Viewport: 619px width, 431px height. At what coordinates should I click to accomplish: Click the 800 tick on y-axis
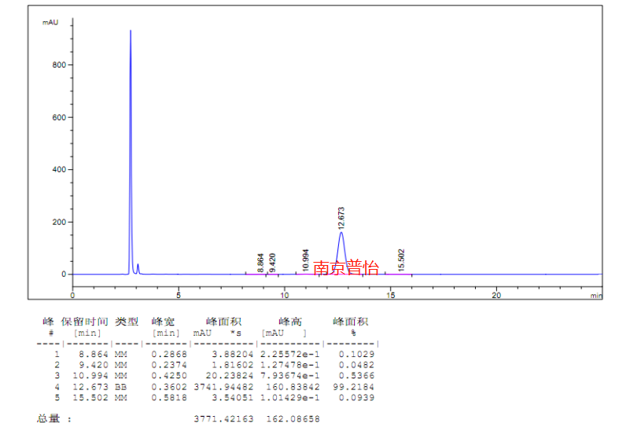57,64
